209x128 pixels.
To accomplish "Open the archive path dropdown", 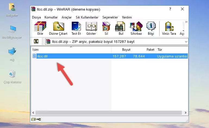I will (186, 42).
